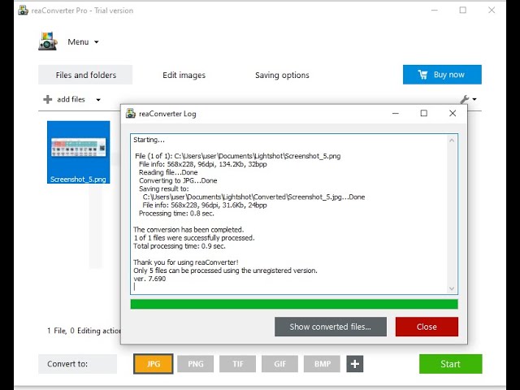Select the Screenshot_5.png thumbnail
The height and width of the screenshot is (390, 520).
point(78,152)
